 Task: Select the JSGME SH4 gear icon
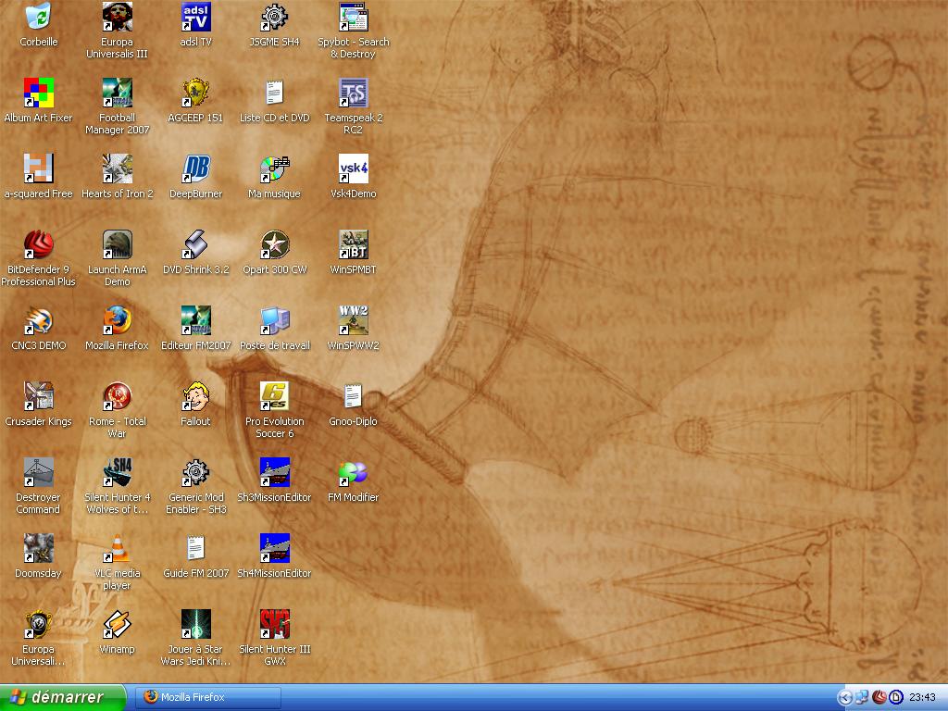[274, 17]
